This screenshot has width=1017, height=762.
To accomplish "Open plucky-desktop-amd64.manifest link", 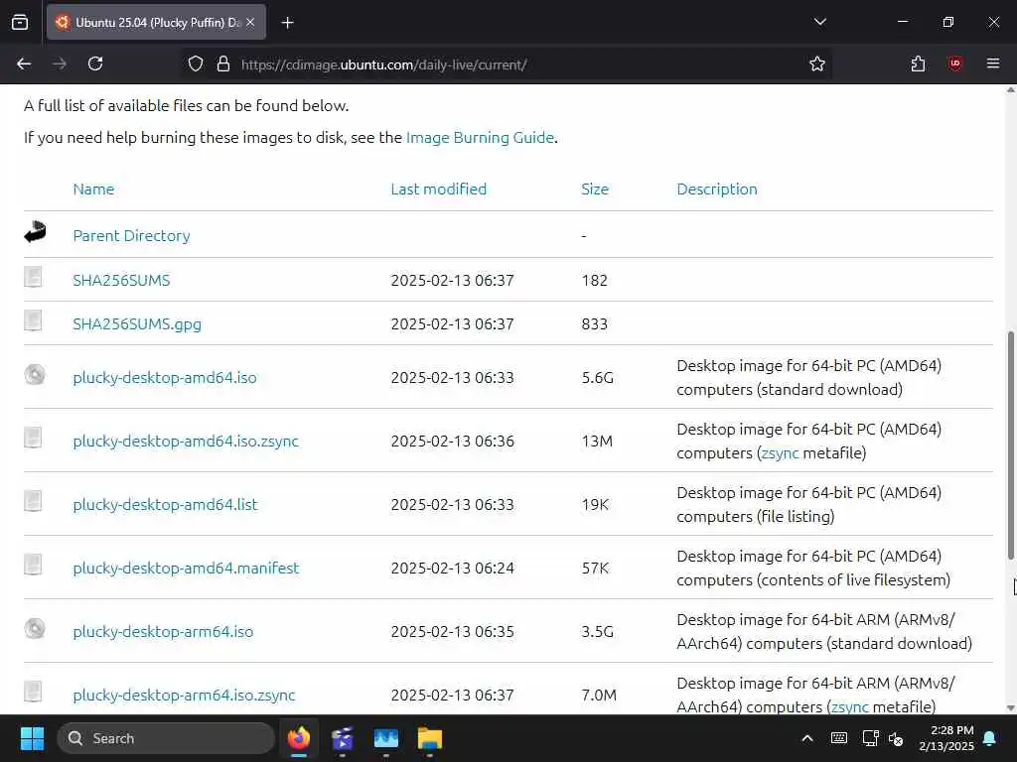I will (186, 569).
